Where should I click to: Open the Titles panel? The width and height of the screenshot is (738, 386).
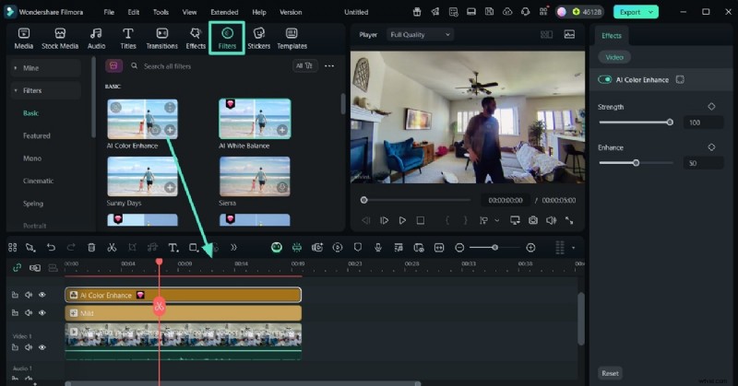[x=127, y=38]
